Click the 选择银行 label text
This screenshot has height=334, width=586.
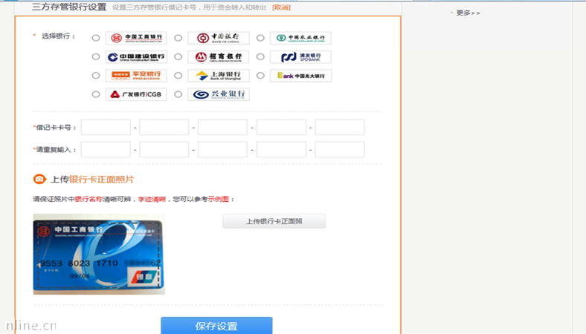point(58,36)
